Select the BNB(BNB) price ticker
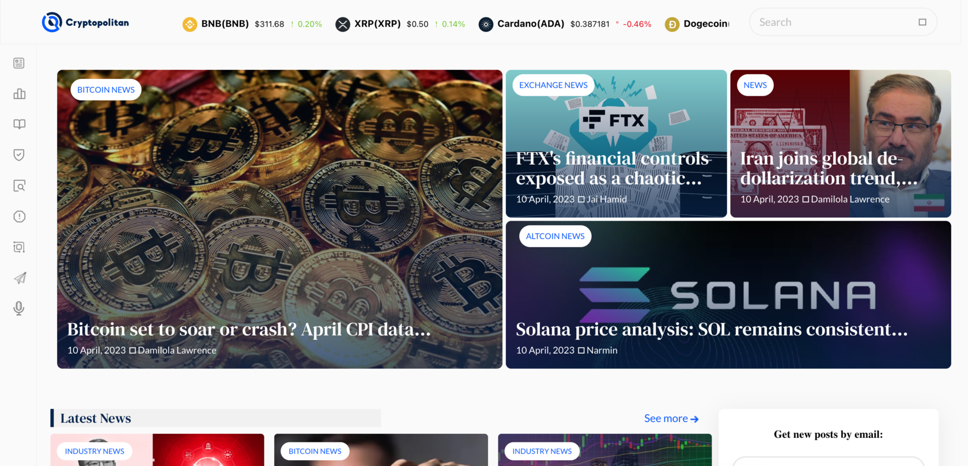Viewport: 968px width, 466px height. pos(252,24)
